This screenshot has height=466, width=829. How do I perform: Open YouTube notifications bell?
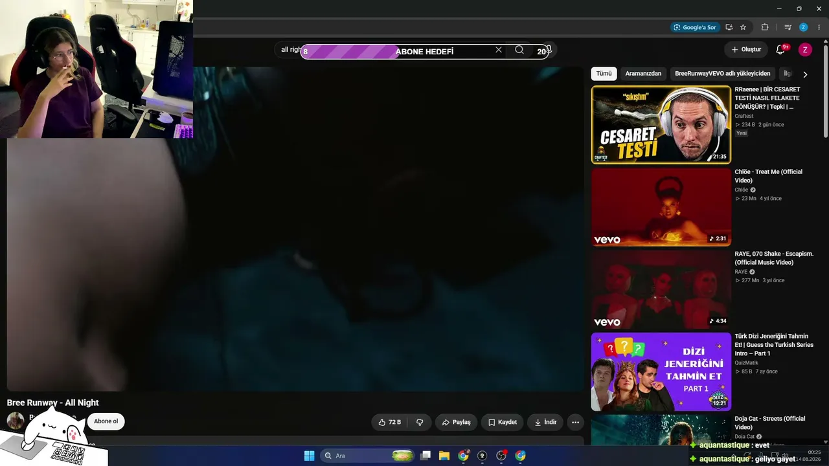click(x=780, y=49)
